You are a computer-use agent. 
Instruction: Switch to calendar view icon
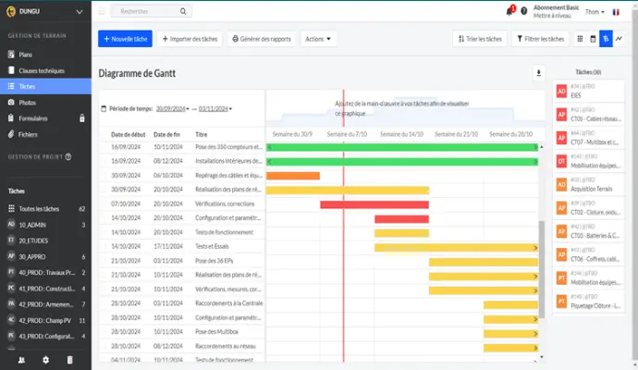[593, 39]
